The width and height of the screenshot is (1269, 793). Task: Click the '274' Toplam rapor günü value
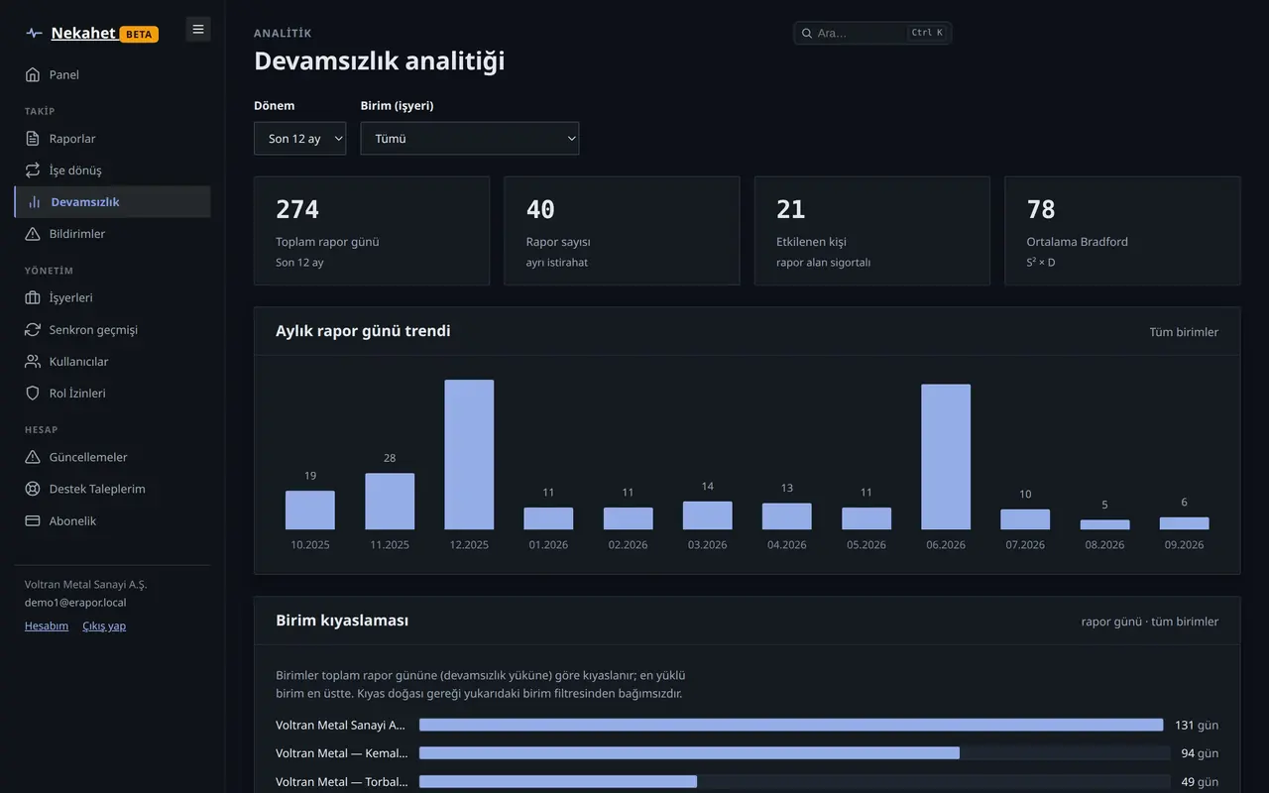297,209
